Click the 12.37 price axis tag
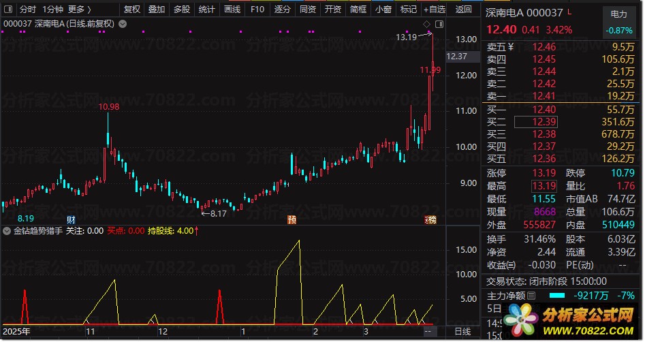This screenshot has height=342, width=645. pos(462,57)
